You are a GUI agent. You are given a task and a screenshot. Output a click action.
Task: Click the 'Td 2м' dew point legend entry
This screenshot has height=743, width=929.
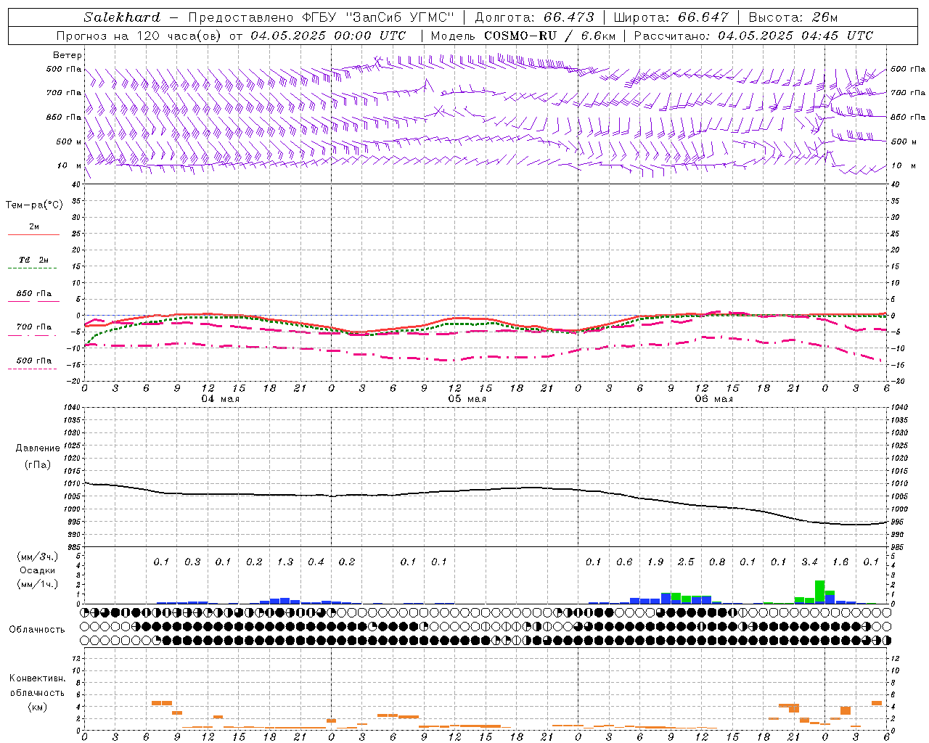(x=34, y=260)
